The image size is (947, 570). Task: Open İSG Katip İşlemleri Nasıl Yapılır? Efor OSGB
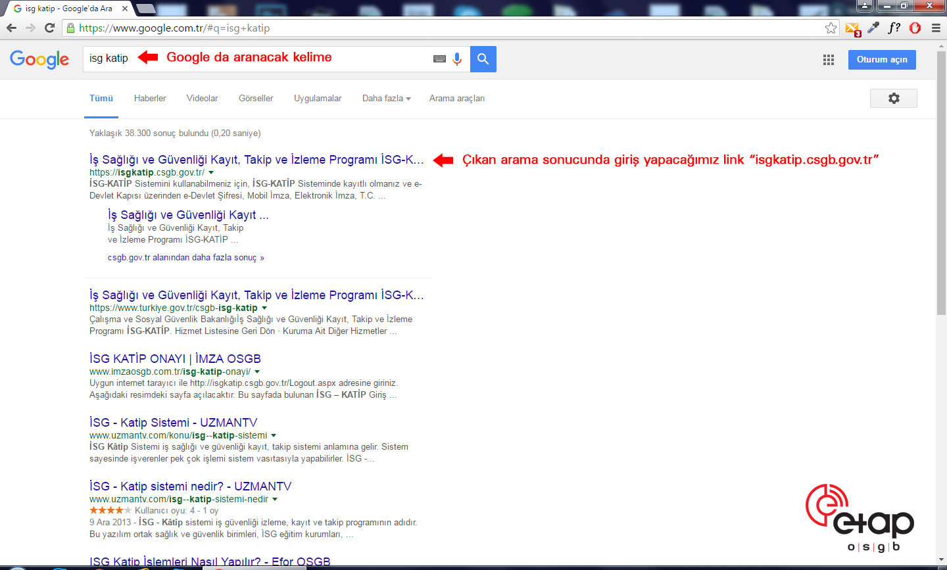click(210, 561)
